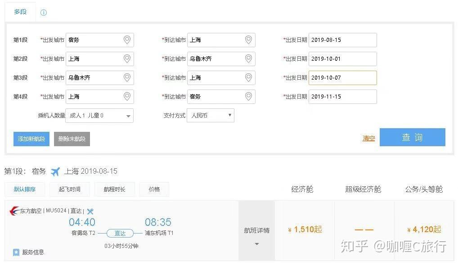Image resolution: width=458 pixels, height=265 pixels.
Task: Click the 删除末航段 button
Action: click(72, 139)
